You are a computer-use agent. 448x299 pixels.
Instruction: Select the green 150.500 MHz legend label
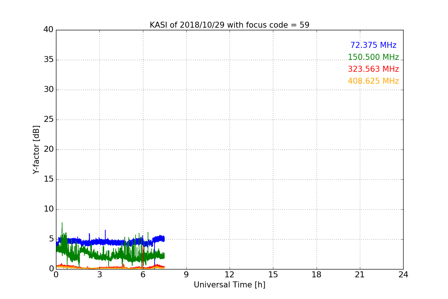[373, 57]
